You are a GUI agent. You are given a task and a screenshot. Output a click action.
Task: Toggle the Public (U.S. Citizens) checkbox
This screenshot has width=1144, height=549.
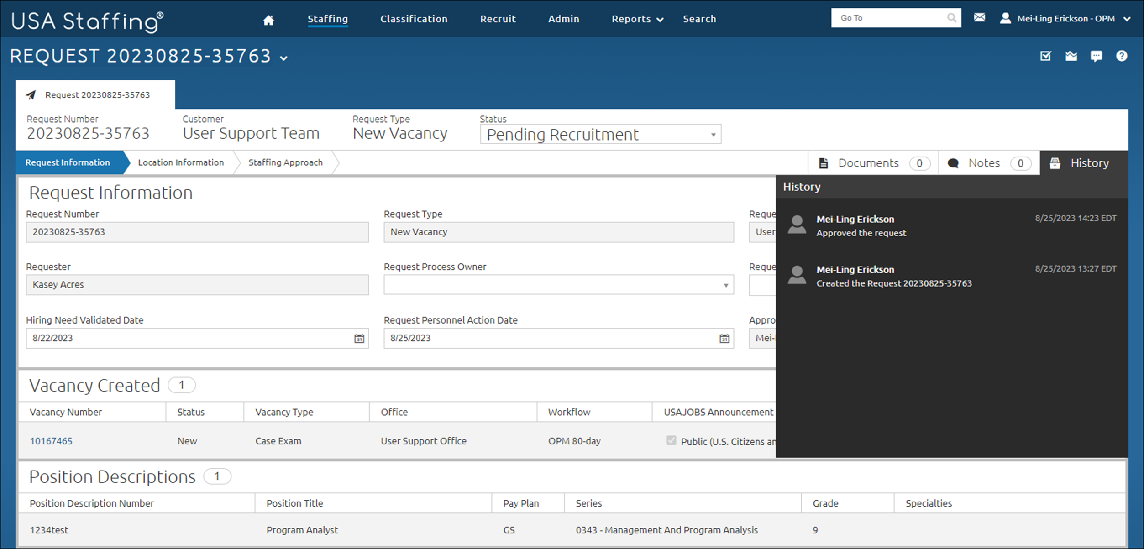(x=671, y=440)
